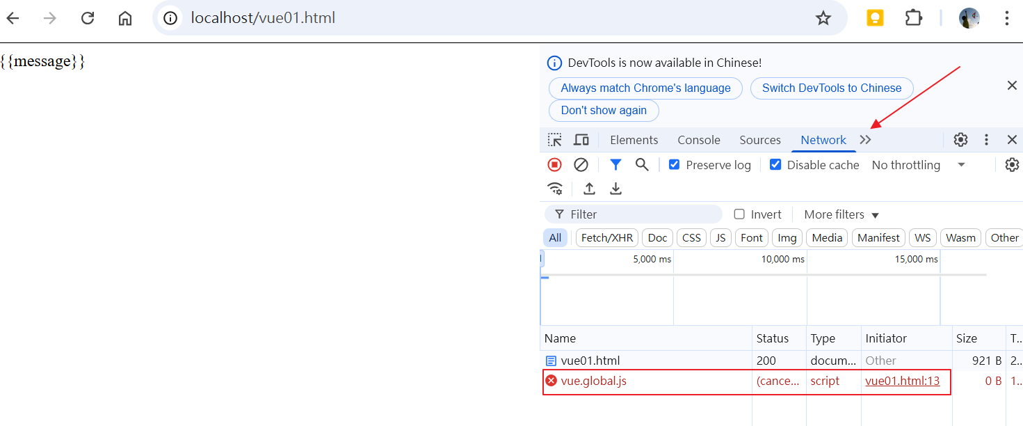Click Switch DevTools to Chinese button

tap(831, 88)
